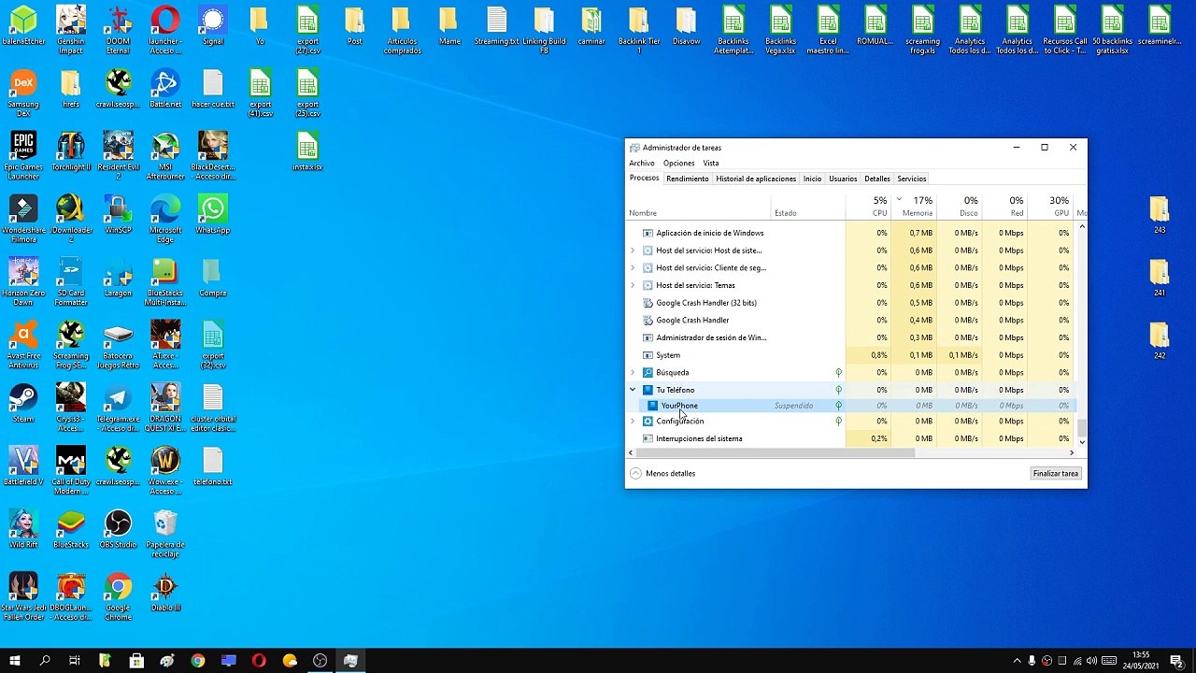Expand Host del servicio: Temas row
Screen dimensions: 1196x673
(x=633, y=285)
